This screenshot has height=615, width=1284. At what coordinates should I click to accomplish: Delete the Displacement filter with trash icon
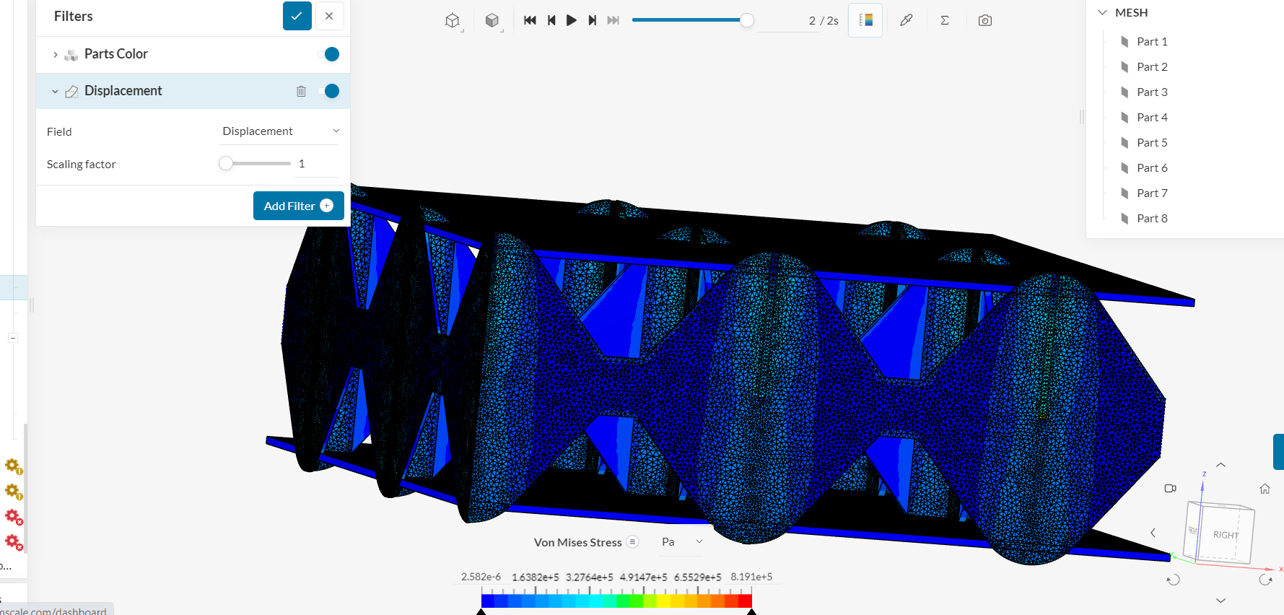(x=301, y=91)
